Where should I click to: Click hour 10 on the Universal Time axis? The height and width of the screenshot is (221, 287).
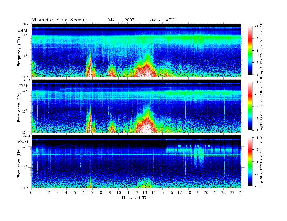click(x=119, y=192)
